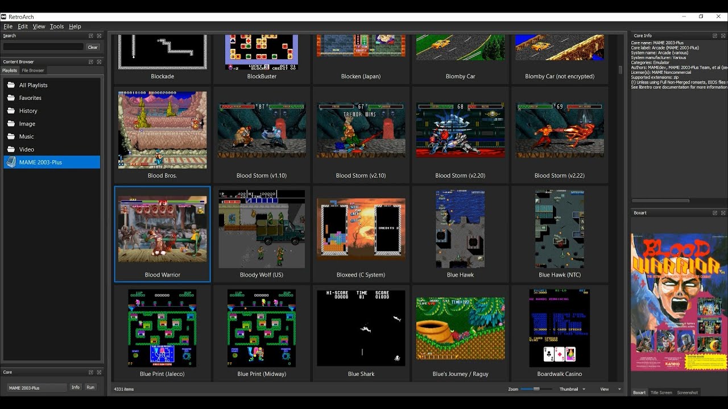Open the Thumbnail type dropdown
The height and width of the screenshot is (409, 728).
(572, 389)
